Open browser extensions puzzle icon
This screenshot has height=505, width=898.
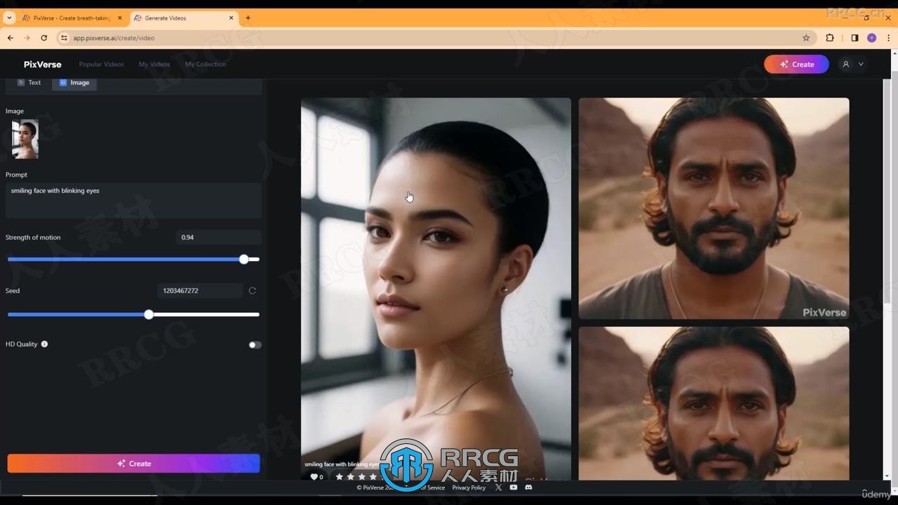tap(830, 38)
